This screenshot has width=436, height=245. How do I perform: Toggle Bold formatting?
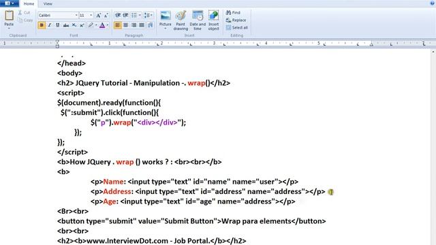(x=42, y=25)
